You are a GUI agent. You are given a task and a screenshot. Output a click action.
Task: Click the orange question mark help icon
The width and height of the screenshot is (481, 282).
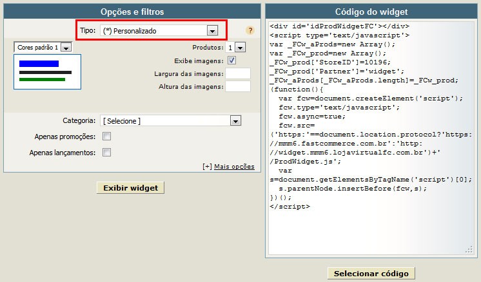[x=250, y=30]
